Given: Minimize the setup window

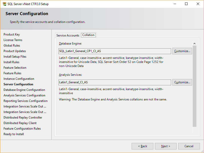Looking at the screenshot, I should coord(175,4).
